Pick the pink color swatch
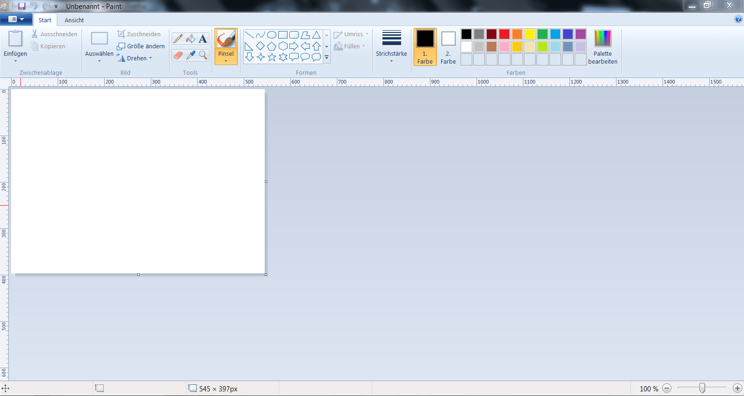 (504, 46)
